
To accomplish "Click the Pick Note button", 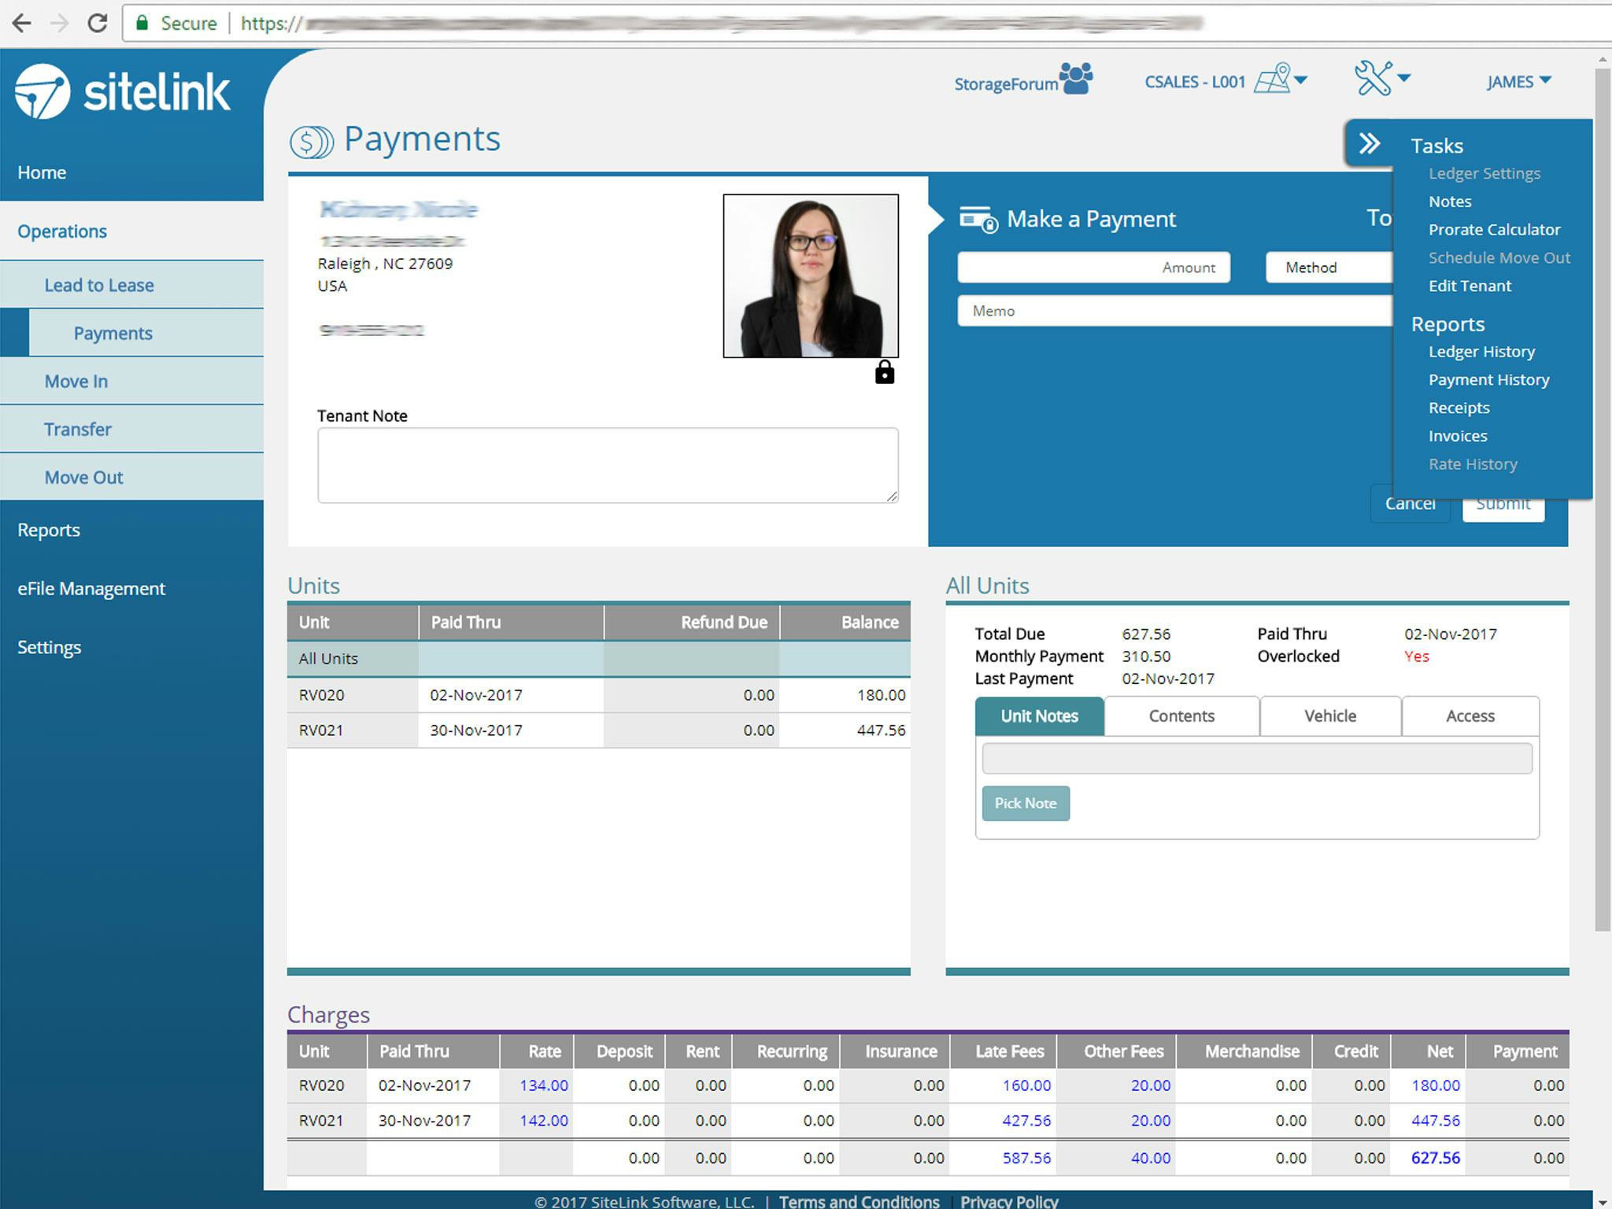I will (x=1025, y=803).
